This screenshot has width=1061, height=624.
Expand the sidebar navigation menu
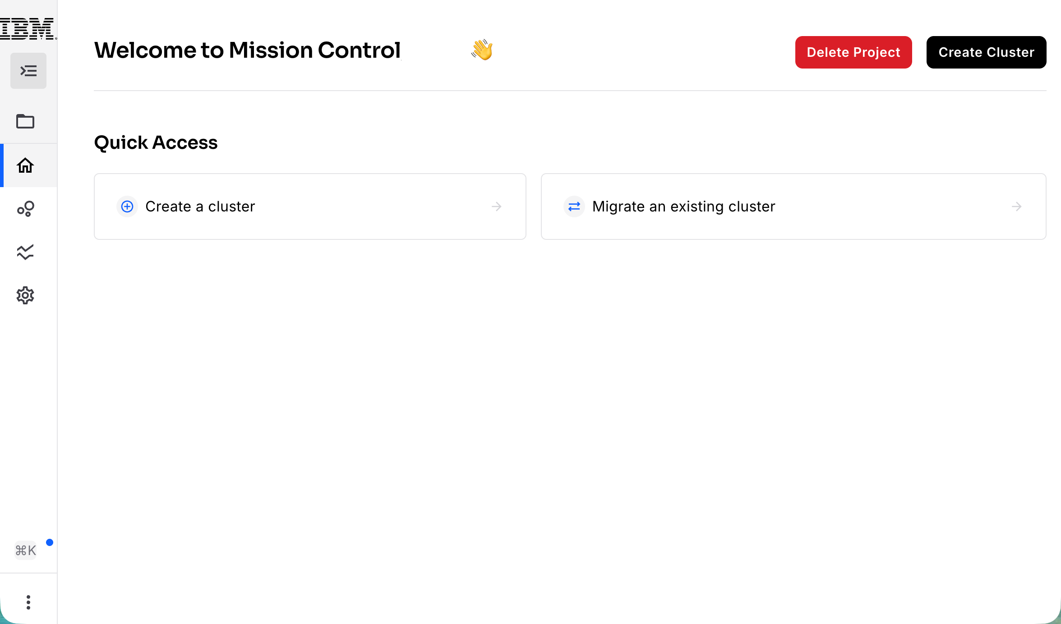click(x=28, y=71)
